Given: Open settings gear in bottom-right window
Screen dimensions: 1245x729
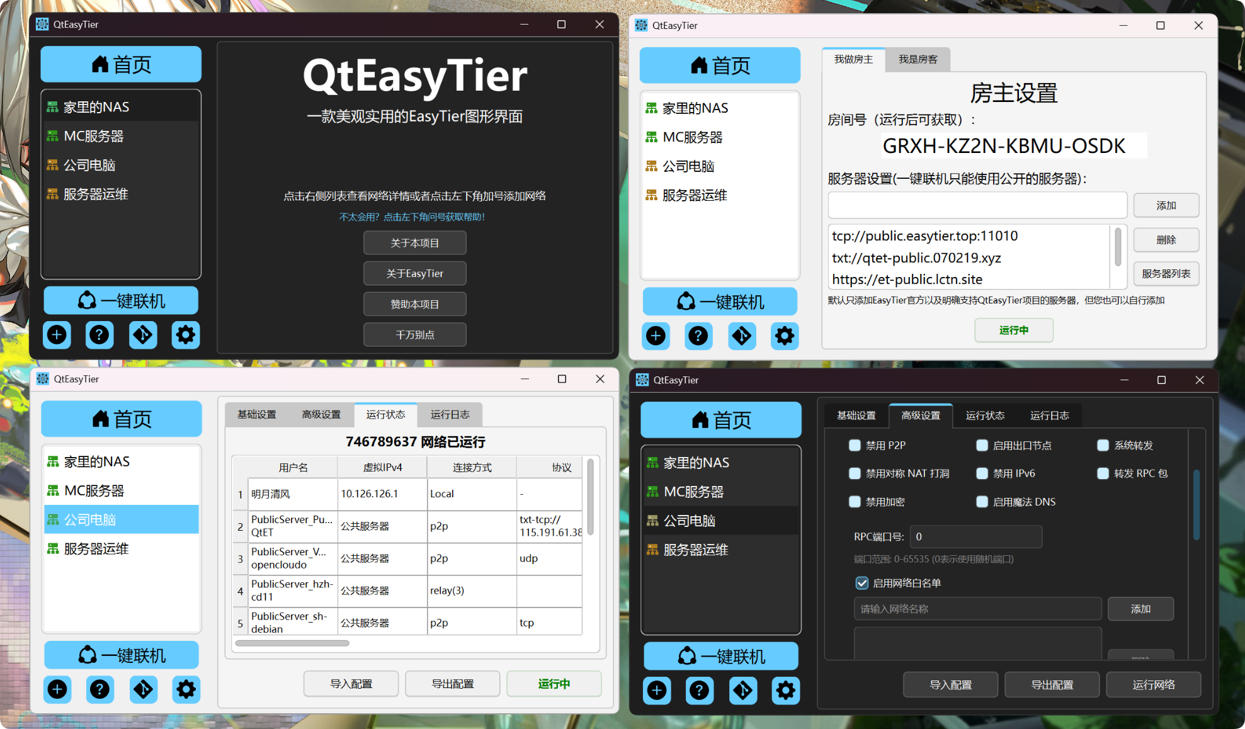Looking at the screenshot, I should point(786,691).
